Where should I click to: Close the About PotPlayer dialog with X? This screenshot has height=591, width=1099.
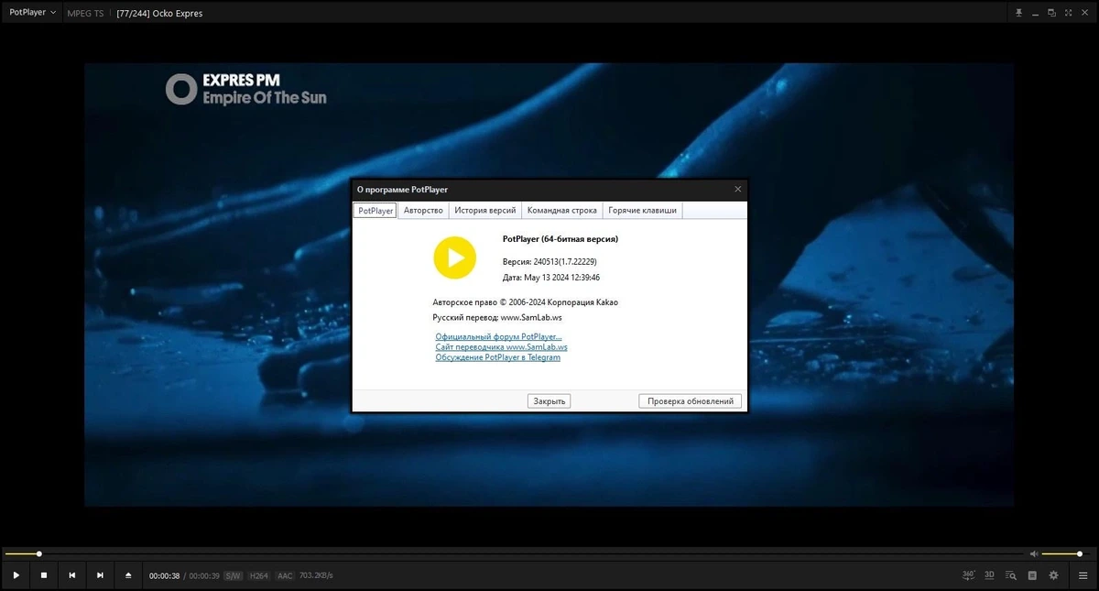click(738, 190)
